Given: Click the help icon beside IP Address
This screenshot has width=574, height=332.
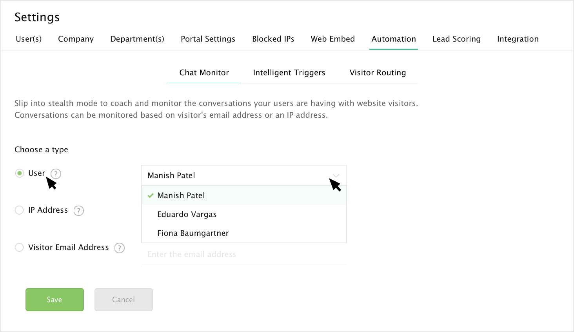Looking at the screenshot, I should click(79, 211).
